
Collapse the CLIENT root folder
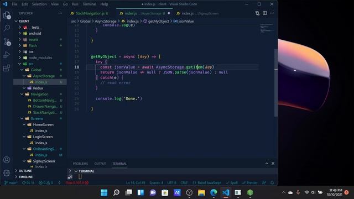[16, 21]
